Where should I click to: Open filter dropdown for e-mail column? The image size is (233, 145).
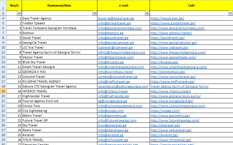(x=147, y=13)
